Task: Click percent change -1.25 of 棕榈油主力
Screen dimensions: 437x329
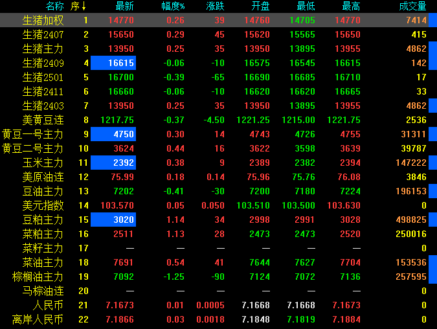Action: (174, 277)
